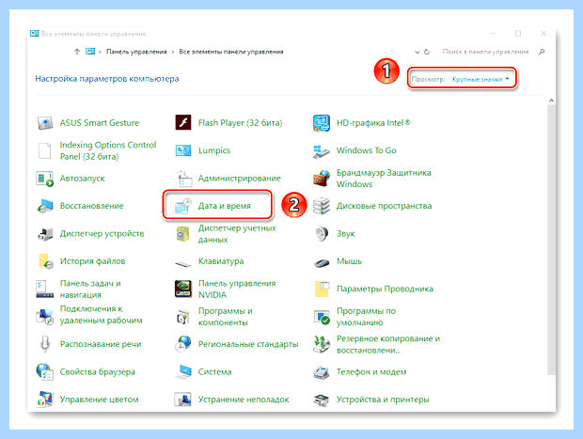Click the Диспетчер учетных данных safe icon
This screenshot has width=583, height=439.
point(183,234)
